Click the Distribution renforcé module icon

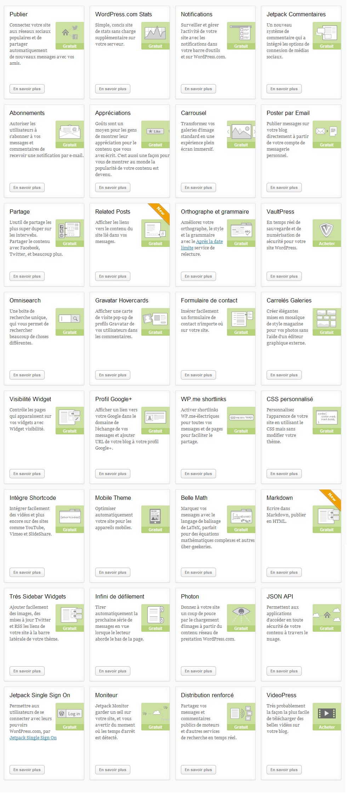click(241, 713)
